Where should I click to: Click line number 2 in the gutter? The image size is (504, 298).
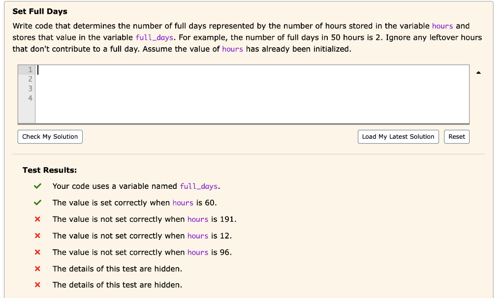30,79
